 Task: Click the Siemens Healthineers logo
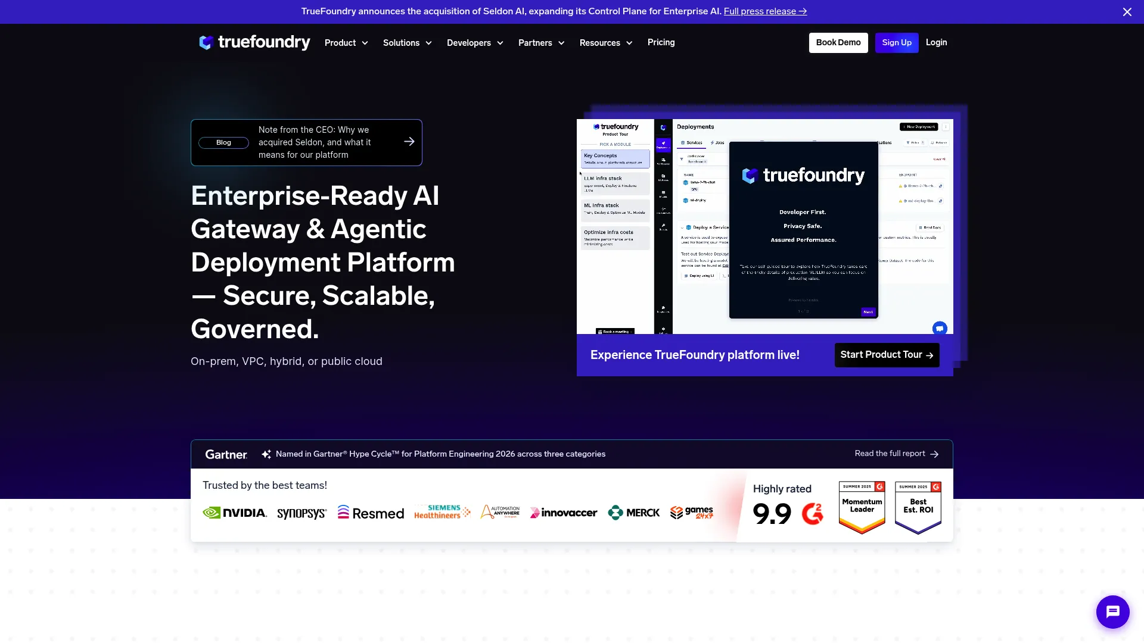click(442, 512)
